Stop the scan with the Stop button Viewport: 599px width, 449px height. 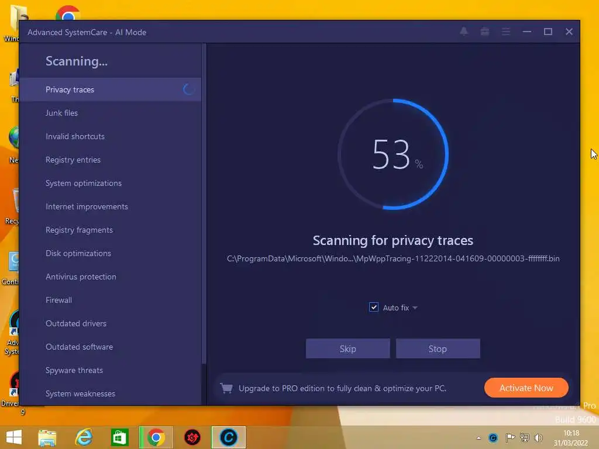pyautogui.click(x=438, y=348)
